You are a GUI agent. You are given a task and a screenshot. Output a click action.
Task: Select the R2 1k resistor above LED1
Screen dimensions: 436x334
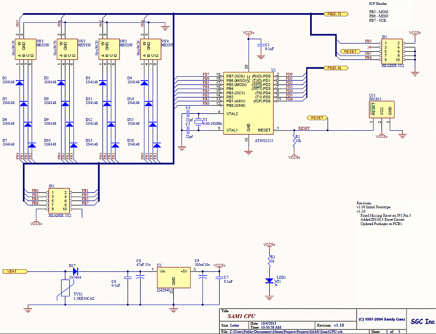tap(269, 260)
